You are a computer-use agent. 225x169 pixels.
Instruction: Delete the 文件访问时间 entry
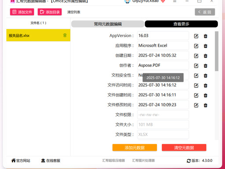coord(206,85)
